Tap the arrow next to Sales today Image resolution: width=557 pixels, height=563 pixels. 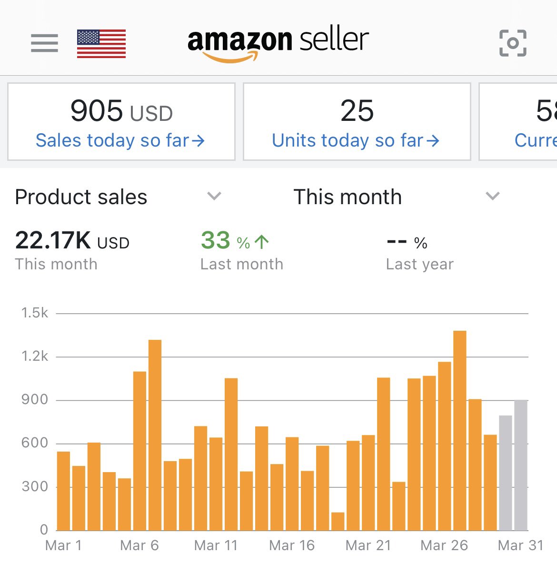[198, 141]
